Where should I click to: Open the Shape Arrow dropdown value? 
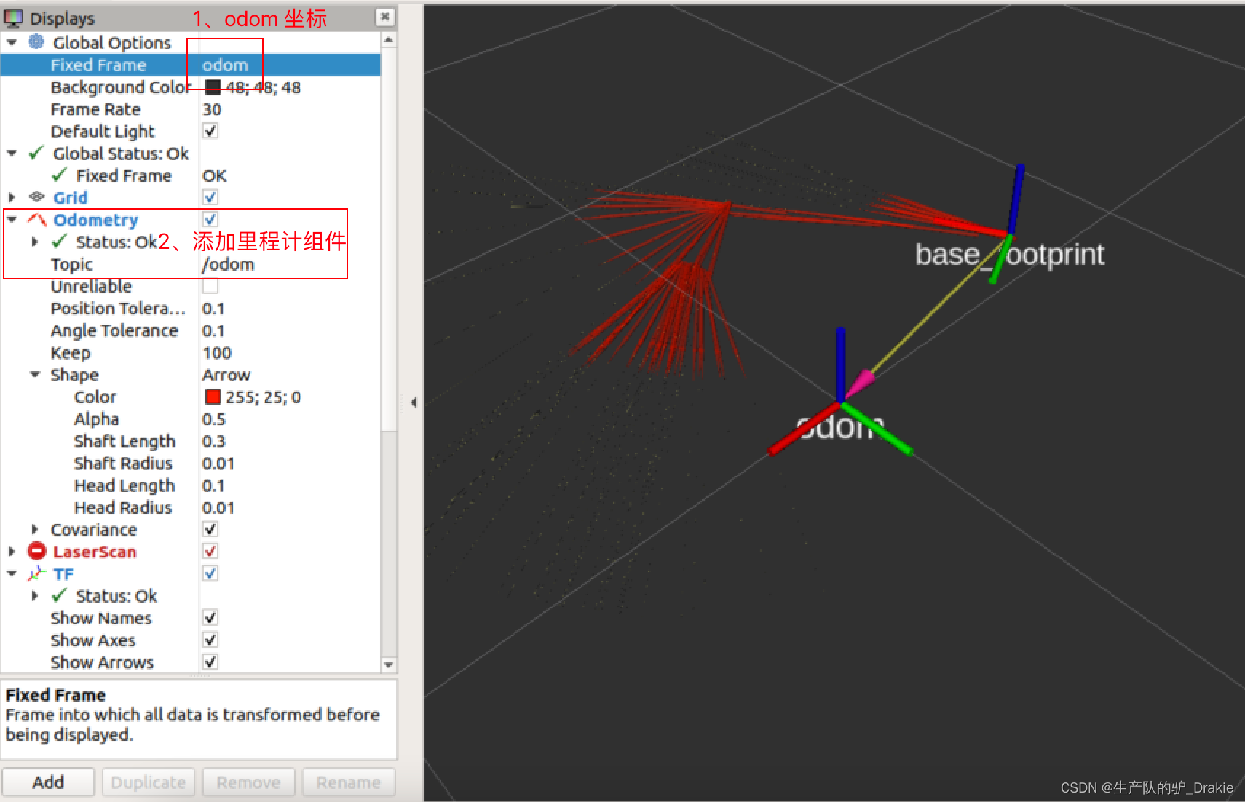290,375
